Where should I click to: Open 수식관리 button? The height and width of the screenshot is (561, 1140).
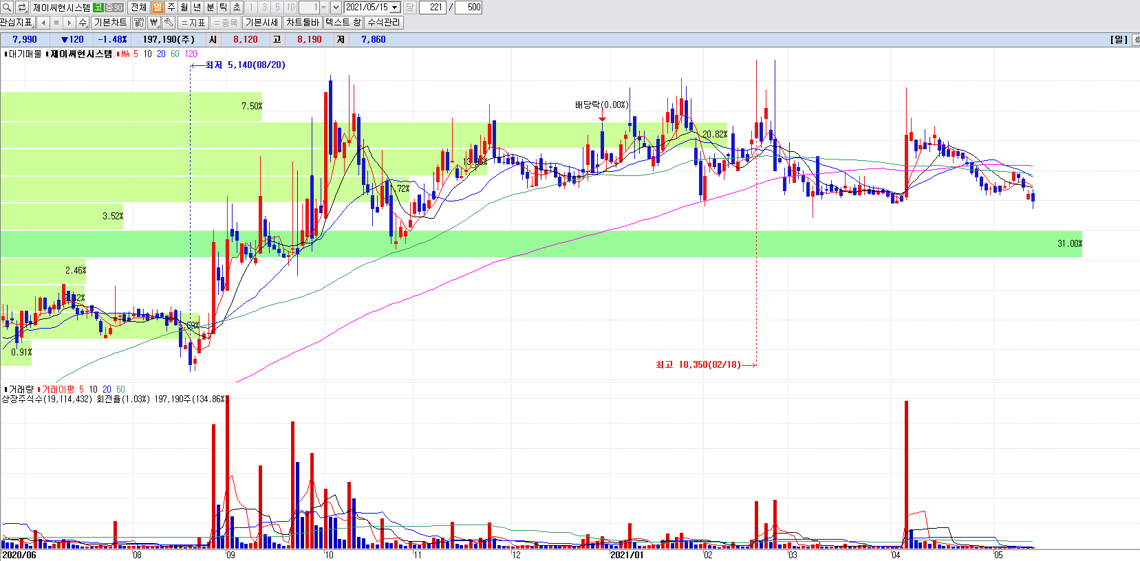pos(384,22)
